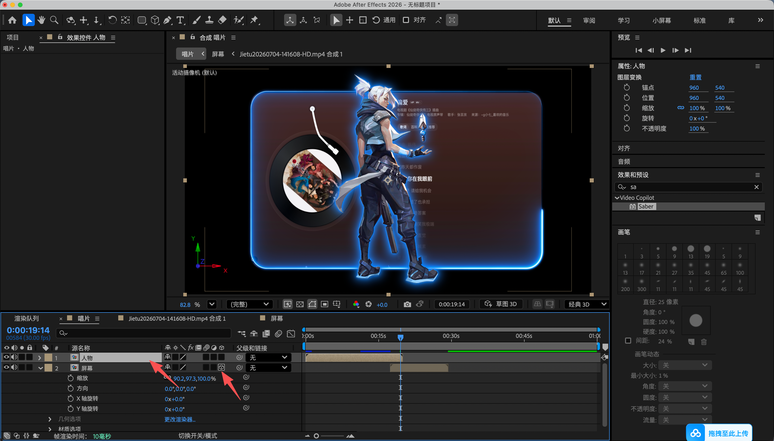
Task: Click the Home icon in toolbar
Action: tap(13, 20)
